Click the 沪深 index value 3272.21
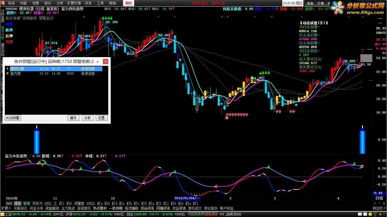The image size is (387, 217). coord(80,214)
